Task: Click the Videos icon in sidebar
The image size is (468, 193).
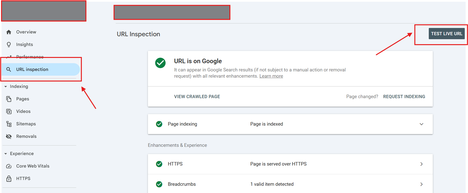Action: [x=9, y=111]
